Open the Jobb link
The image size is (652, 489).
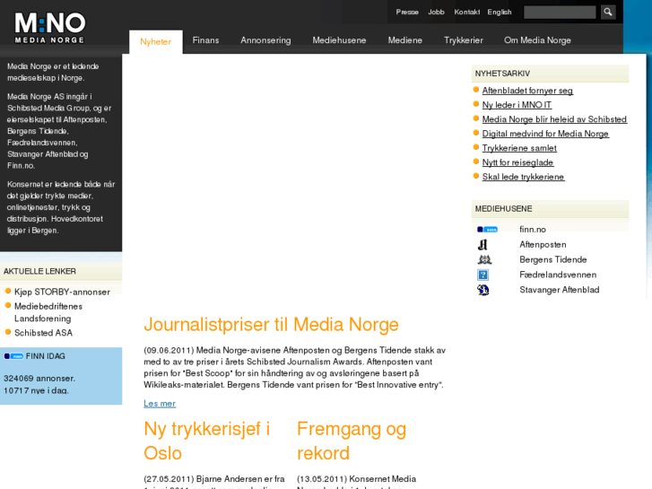436,12
